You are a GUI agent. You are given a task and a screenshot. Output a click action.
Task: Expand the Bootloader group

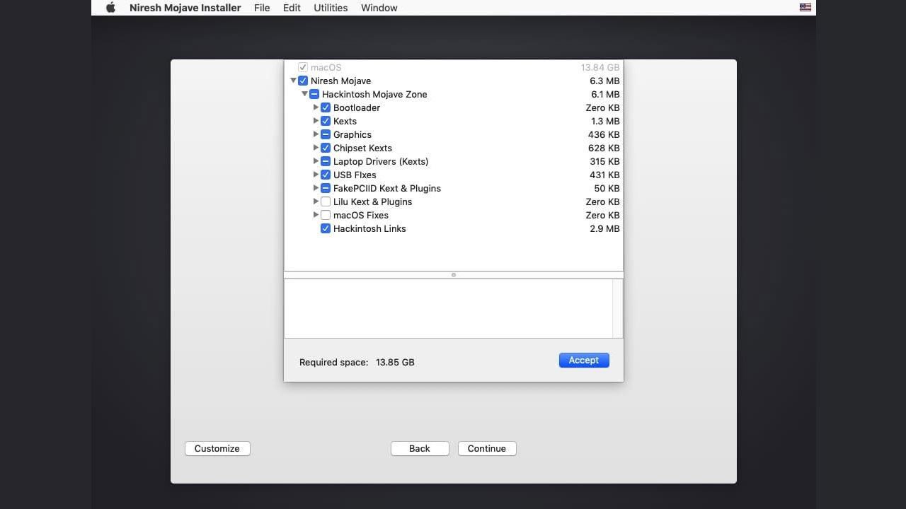[316, 107]
